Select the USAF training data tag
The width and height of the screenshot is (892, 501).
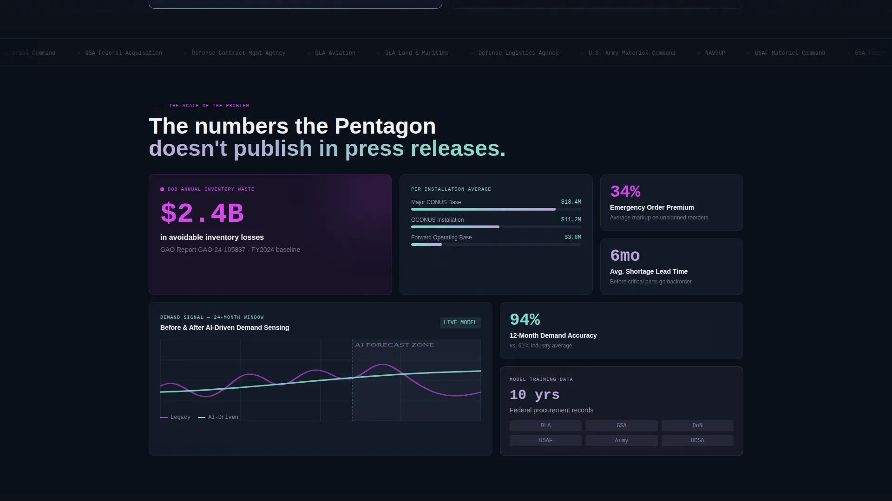545,440
